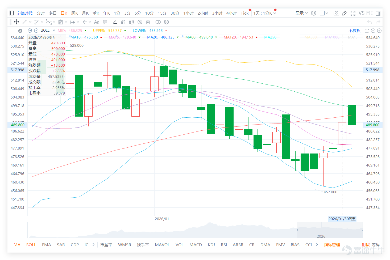The width and height of the screenshot is (390, 260).
Task: Toggle the left sidebar panel icon
Action: [x=11, y=13]
